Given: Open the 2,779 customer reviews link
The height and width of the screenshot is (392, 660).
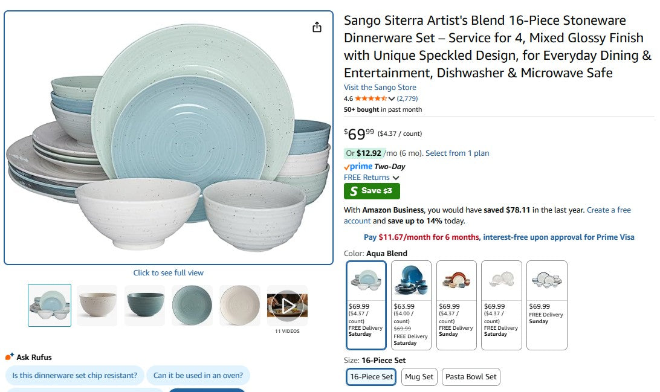Looking at the screenshot, I should click(407, 98).
